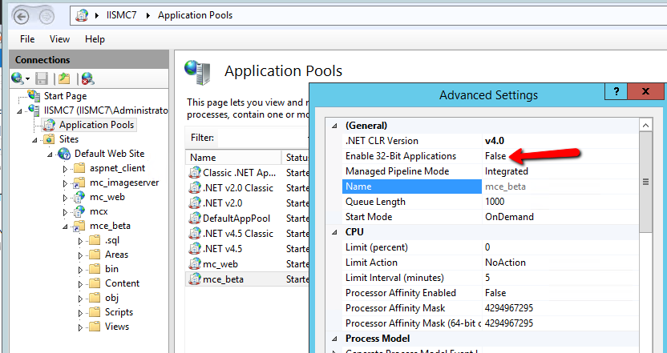Click the server icon in the address bar
This screenshot has width=667, height=353.
(x=81, y=16)
